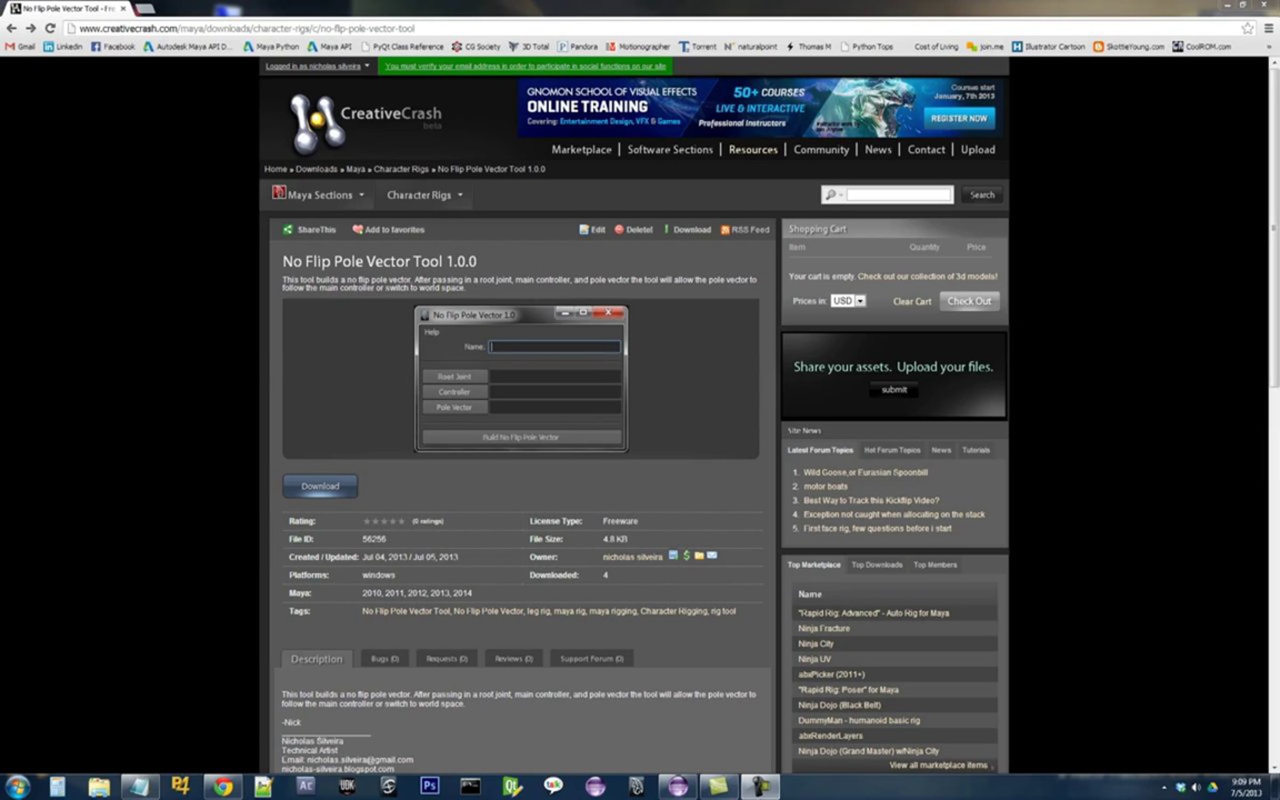Open the file explorer taskbar icon
Image resolution: width=1280 pixels, height=800 pixels.
(x=99, y=787)
